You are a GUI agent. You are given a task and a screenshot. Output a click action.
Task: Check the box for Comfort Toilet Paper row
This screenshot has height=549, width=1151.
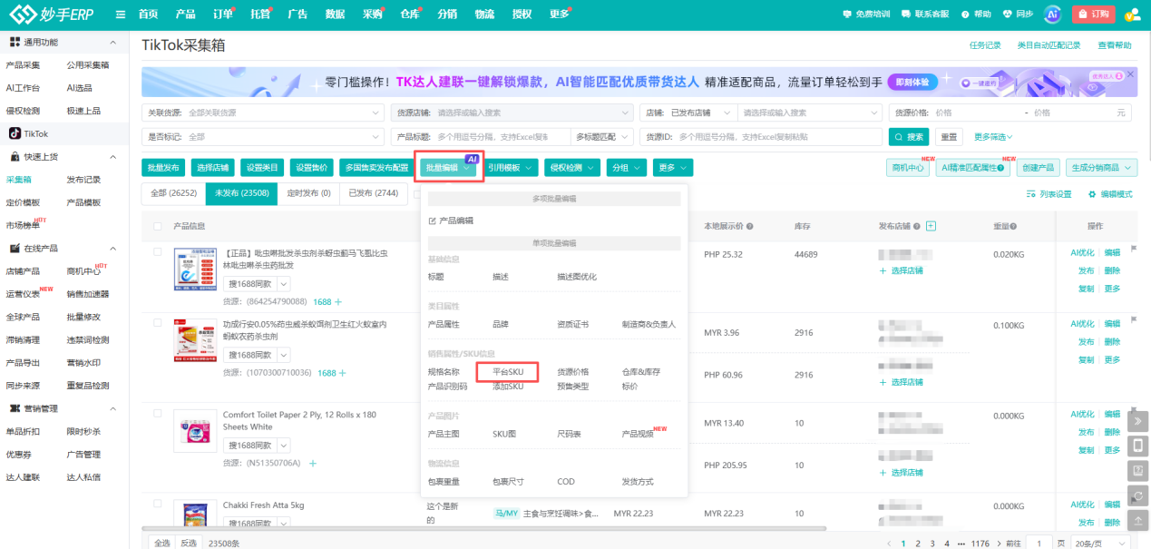(158, 414)
